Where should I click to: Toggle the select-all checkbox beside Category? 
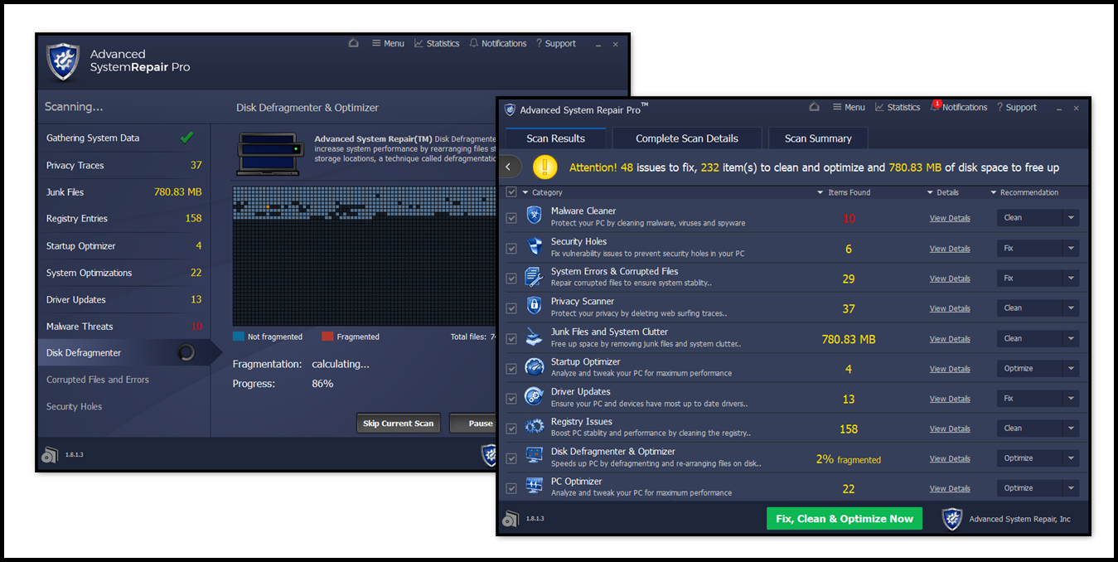point(511,192)
